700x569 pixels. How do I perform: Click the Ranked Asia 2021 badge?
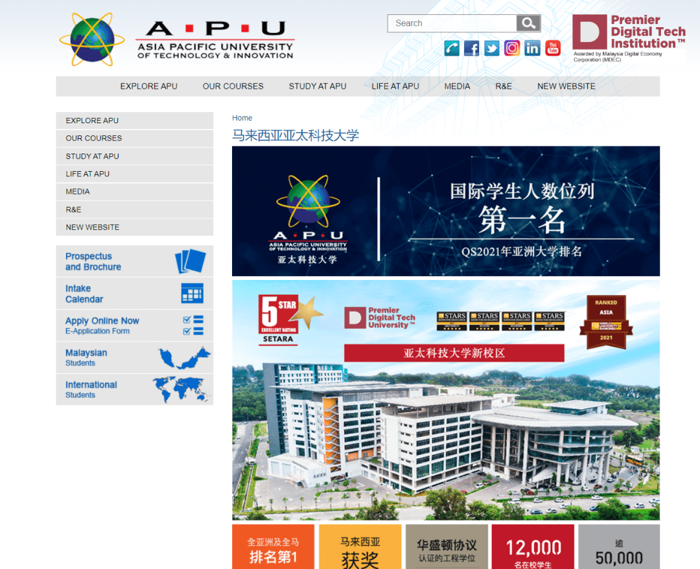coord(606,322)
